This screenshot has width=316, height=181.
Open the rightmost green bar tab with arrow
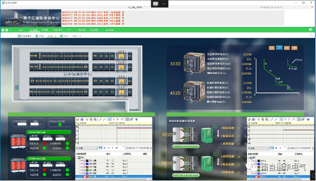click(110, 30)
